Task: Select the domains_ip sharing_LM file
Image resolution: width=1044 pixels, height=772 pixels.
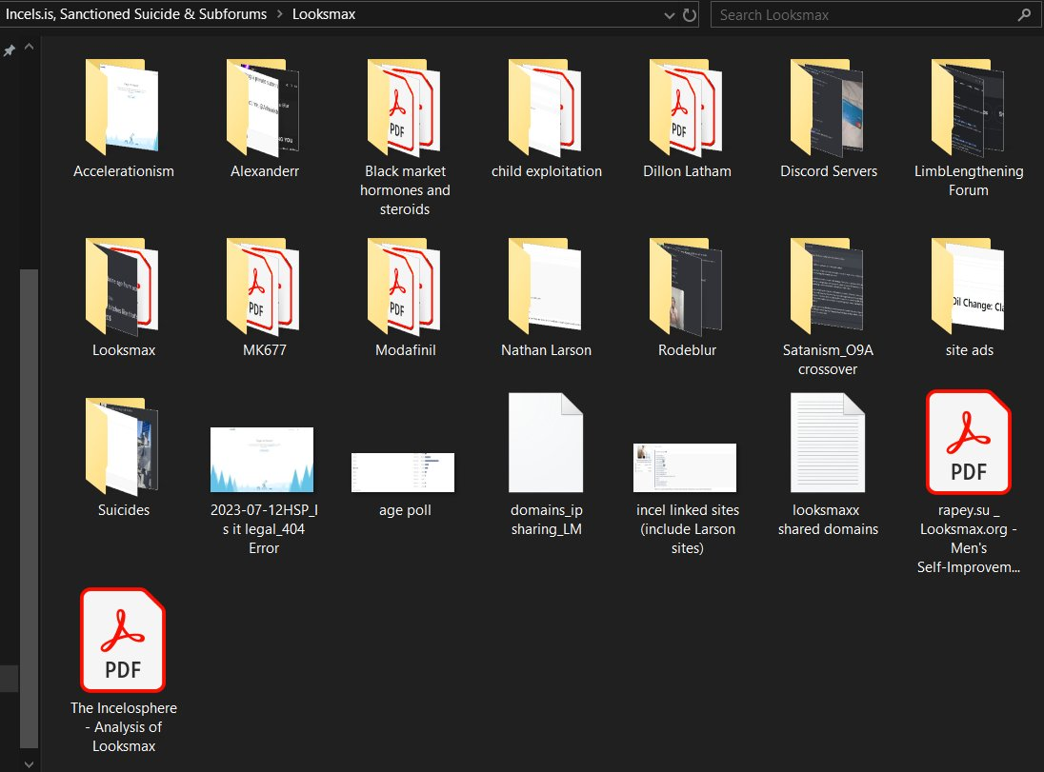Action: tap(546, 443)
